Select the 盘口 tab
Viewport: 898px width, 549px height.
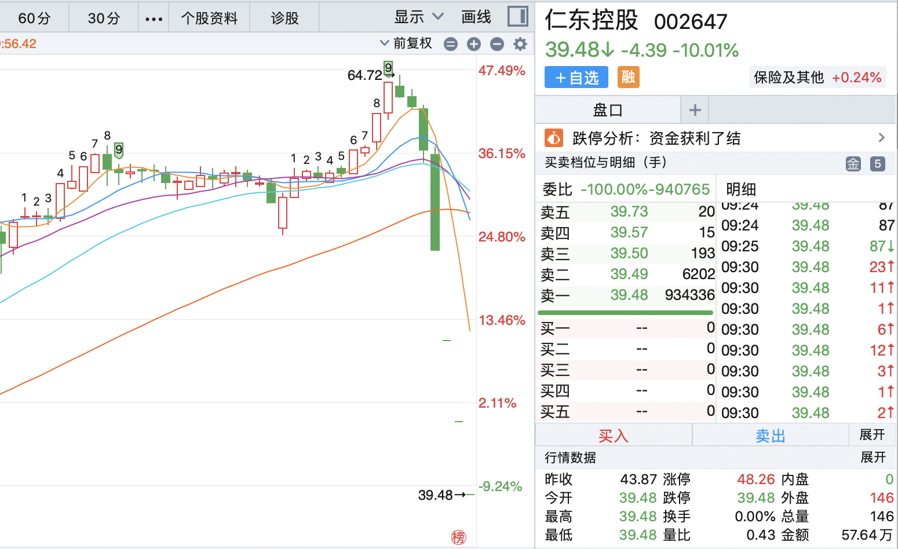pyautogui.click(x=608, y=109)
